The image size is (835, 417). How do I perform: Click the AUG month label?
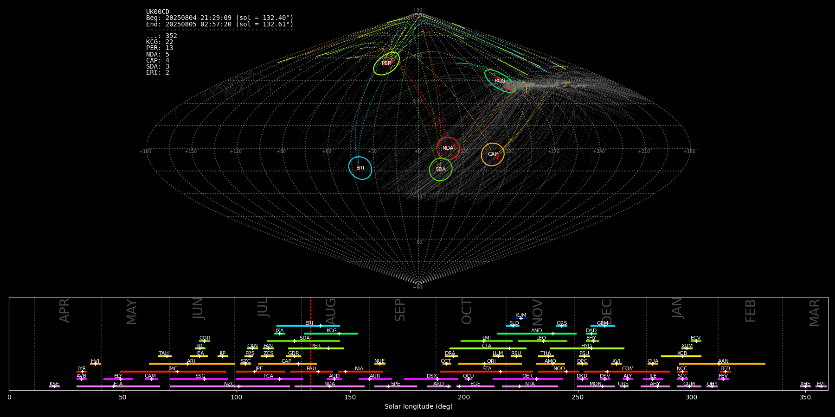click(x=331, y=311)
